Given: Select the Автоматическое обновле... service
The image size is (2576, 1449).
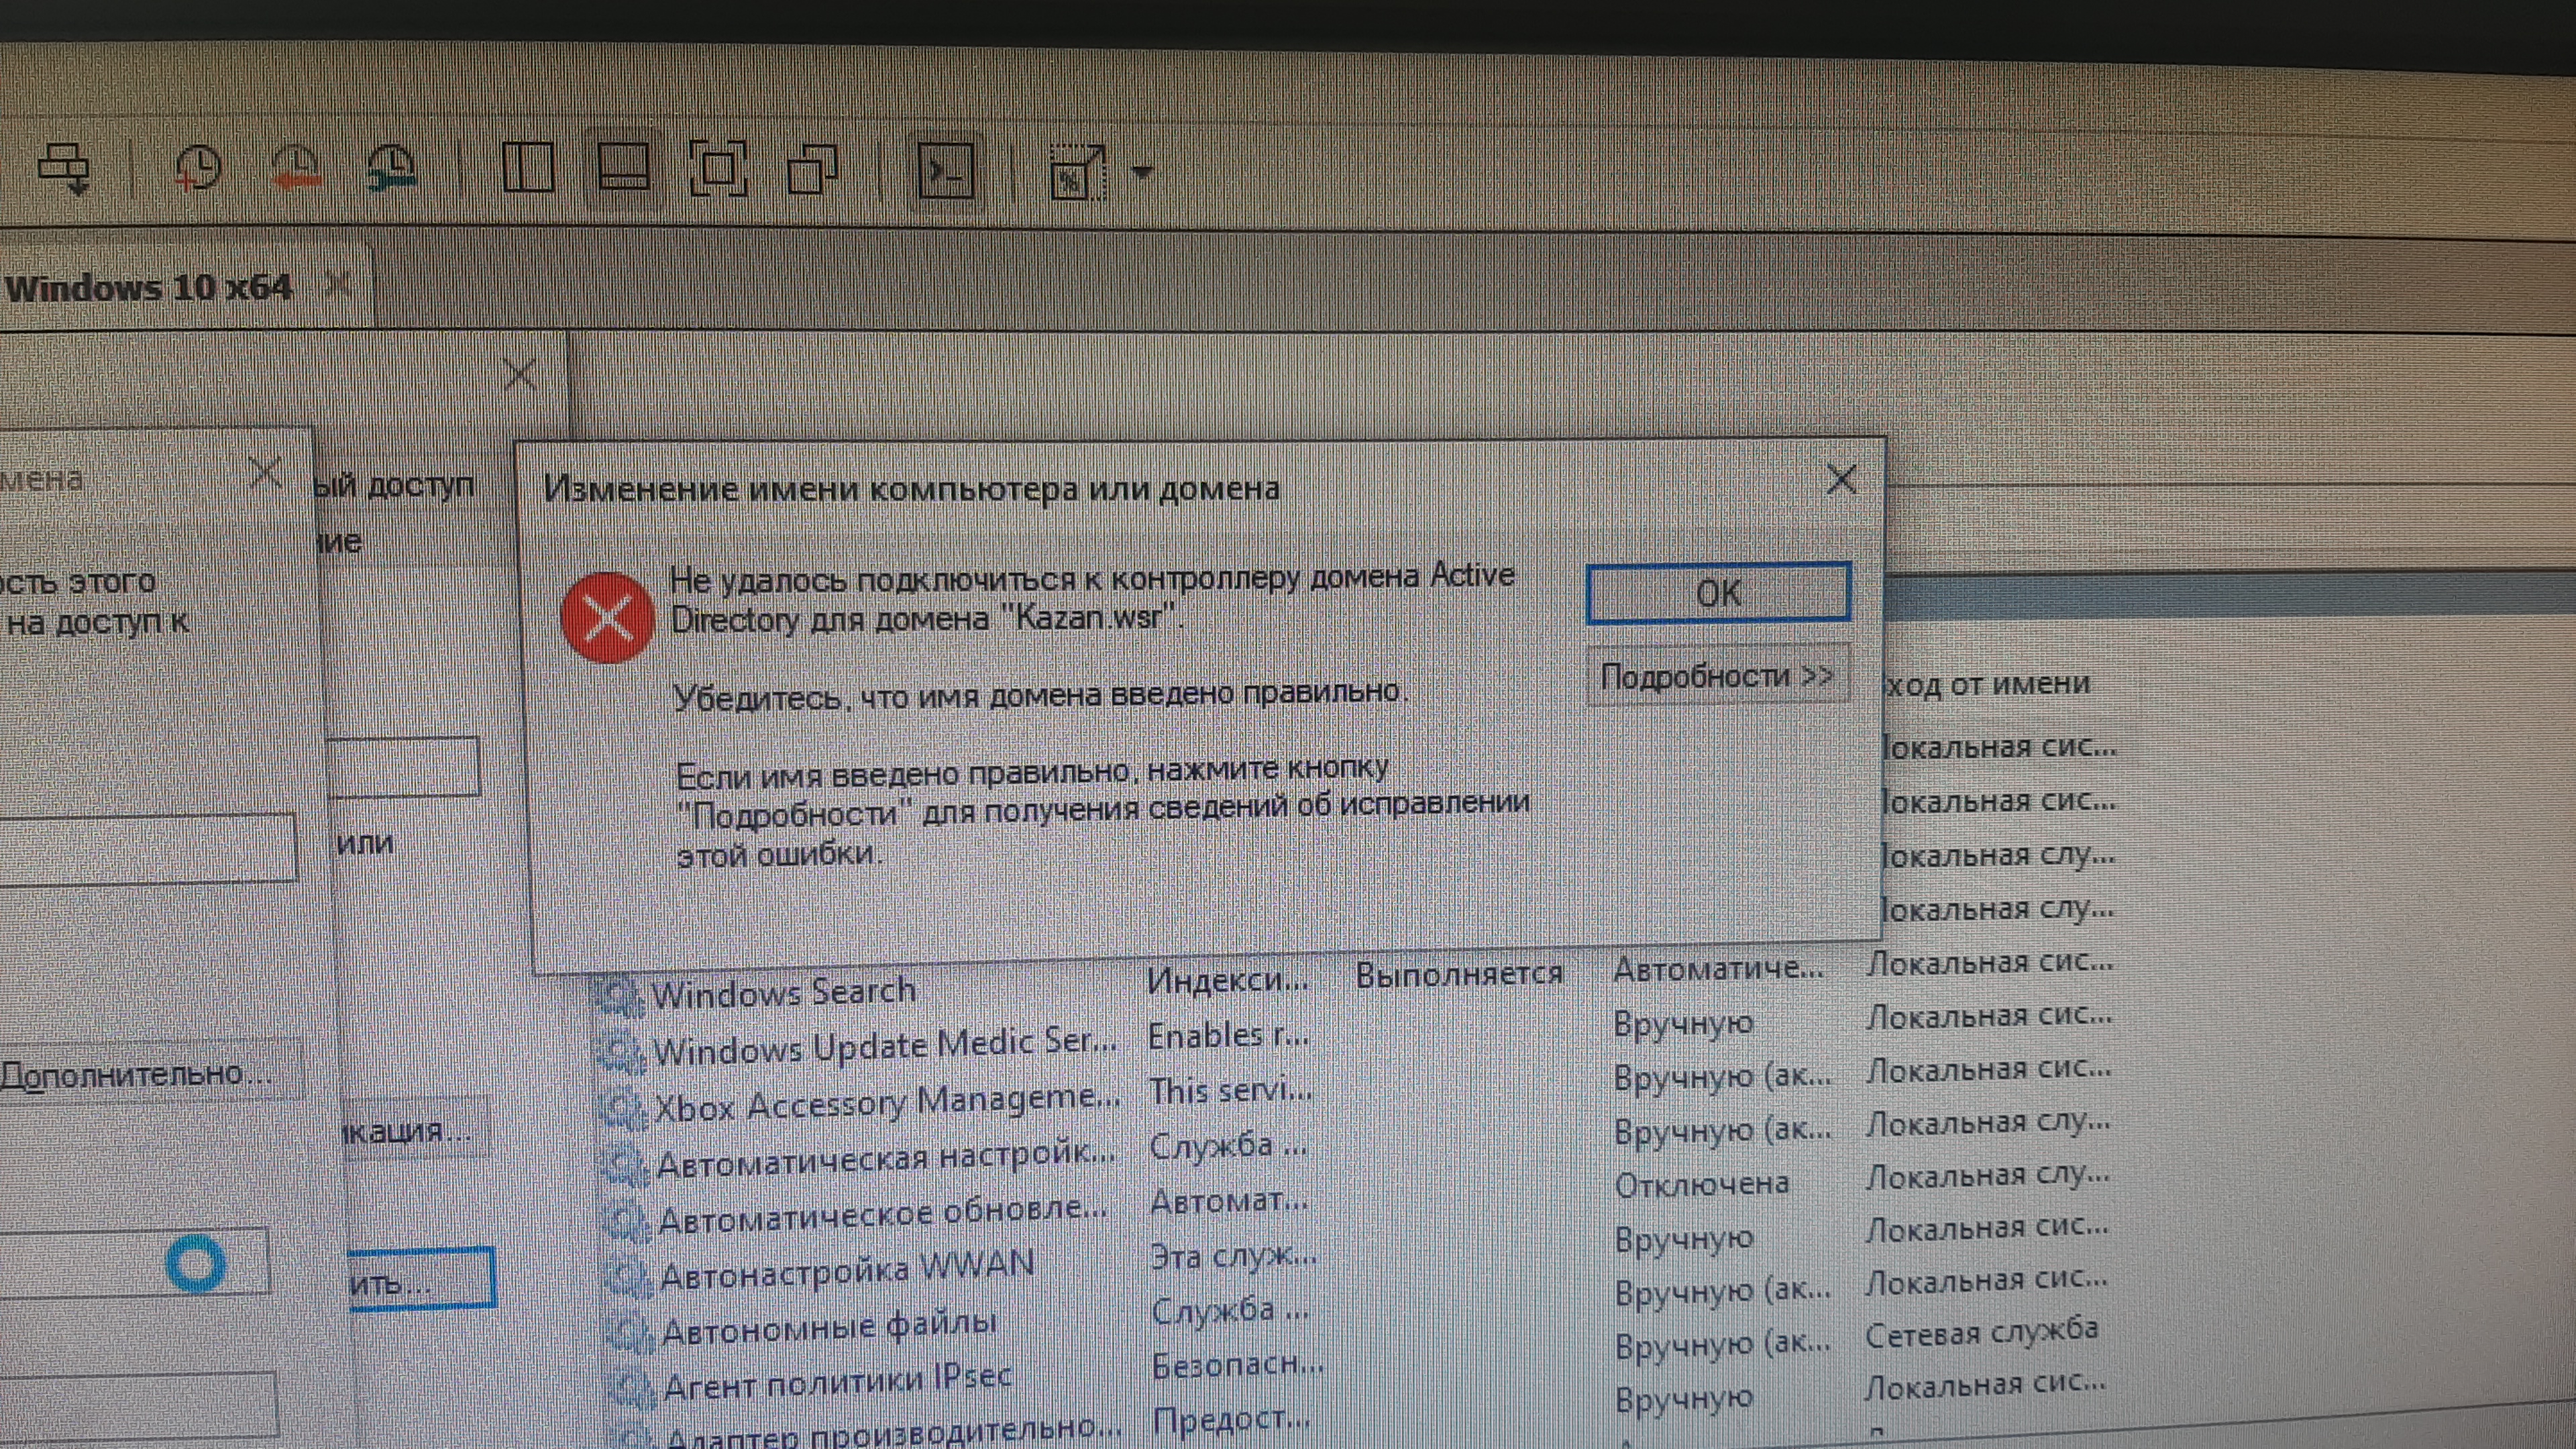Looking at the screenshot, I should (884, 1214).
